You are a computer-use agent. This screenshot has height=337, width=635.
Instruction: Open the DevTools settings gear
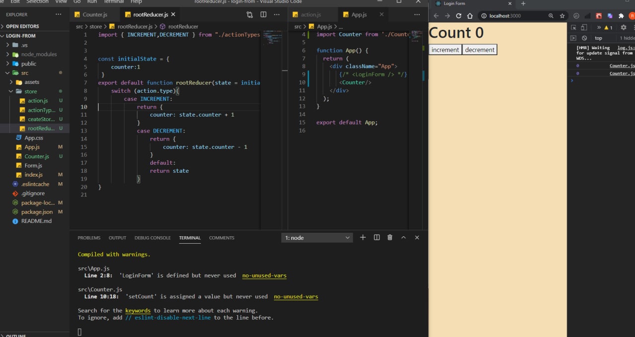click(x=624, y=28)
